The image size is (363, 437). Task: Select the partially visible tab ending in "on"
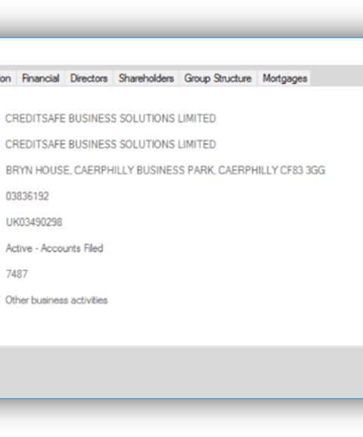click(x=6, y=79)
